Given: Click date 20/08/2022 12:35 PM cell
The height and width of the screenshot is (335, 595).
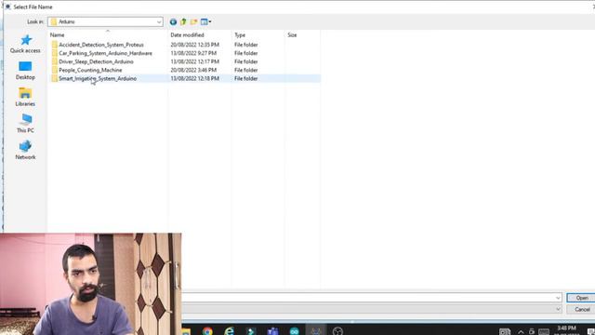Looking at the screenshot, I should point(194,45).
